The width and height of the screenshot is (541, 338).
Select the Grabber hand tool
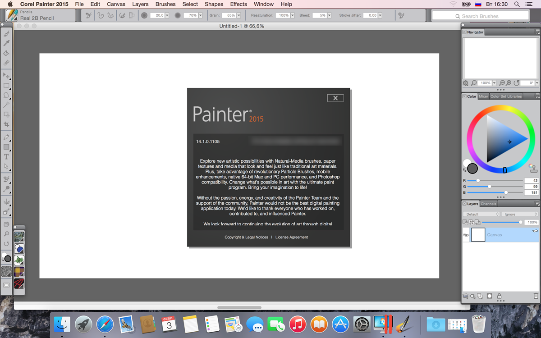tap(6, 224)
